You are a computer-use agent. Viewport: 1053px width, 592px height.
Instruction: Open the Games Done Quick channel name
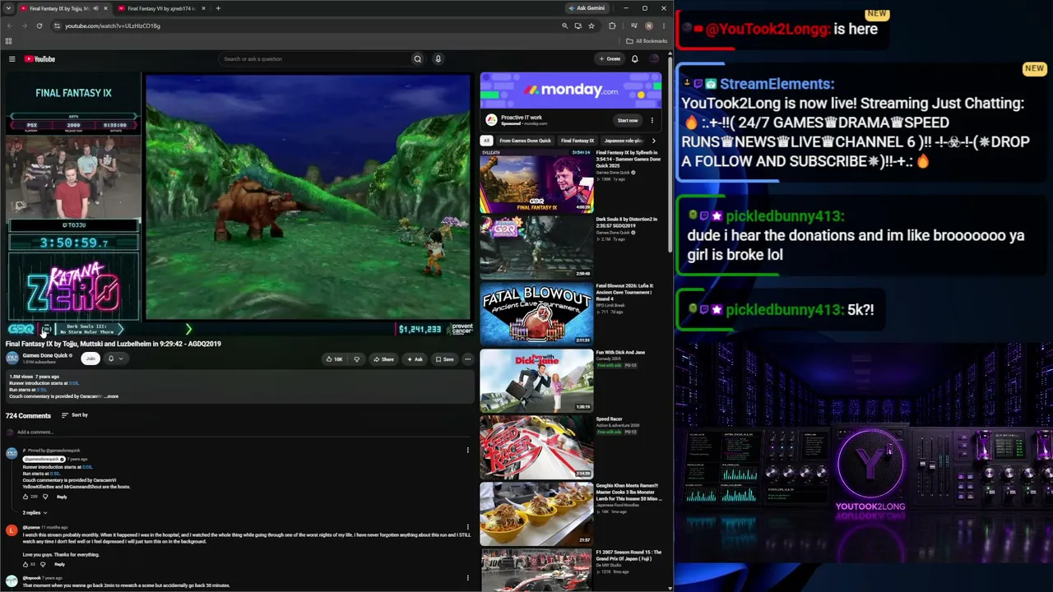45,355
